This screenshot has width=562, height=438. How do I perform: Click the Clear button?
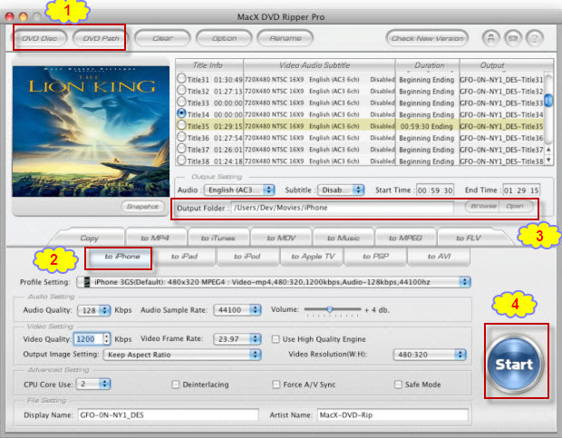click(x=162, y=38)
